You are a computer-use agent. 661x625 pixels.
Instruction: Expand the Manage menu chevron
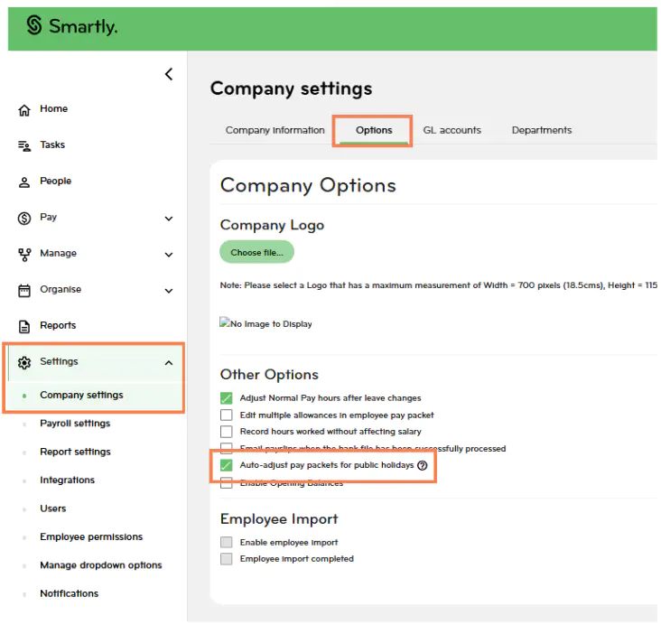169,255
